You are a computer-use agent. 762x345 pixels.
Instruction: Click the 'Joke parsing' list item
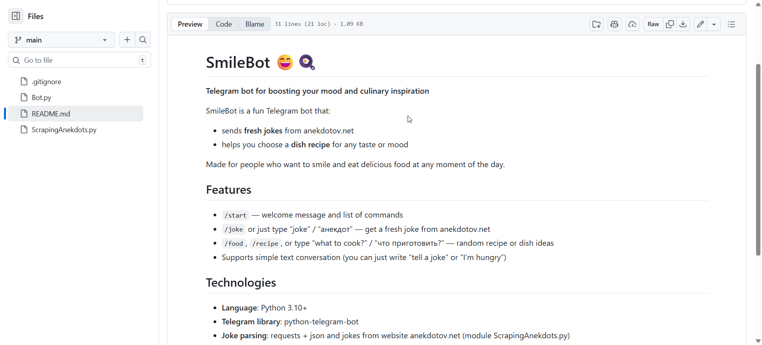click(396, 336)
